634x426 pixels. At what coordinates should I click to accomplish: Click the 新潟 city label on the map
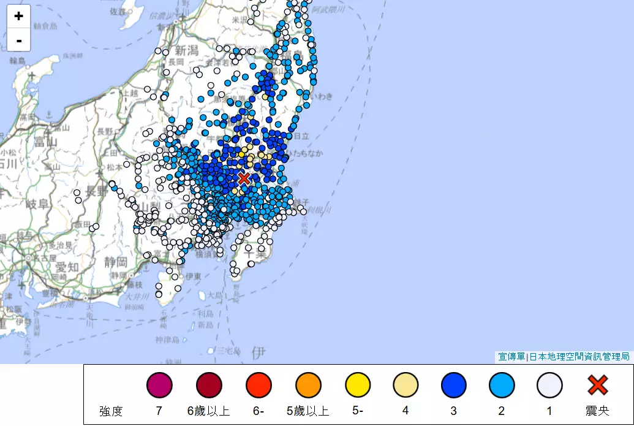pos(186,50)
